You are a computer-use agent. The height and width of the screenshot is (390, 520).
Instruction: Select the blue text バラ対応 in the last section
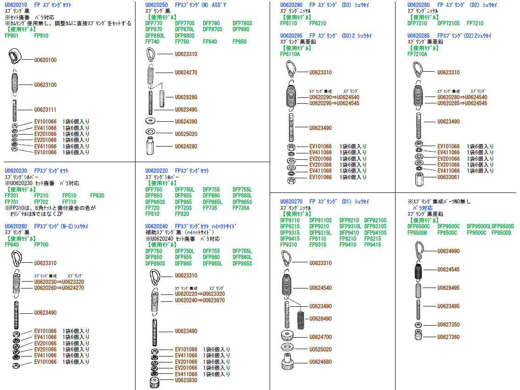tap(423, 208)
